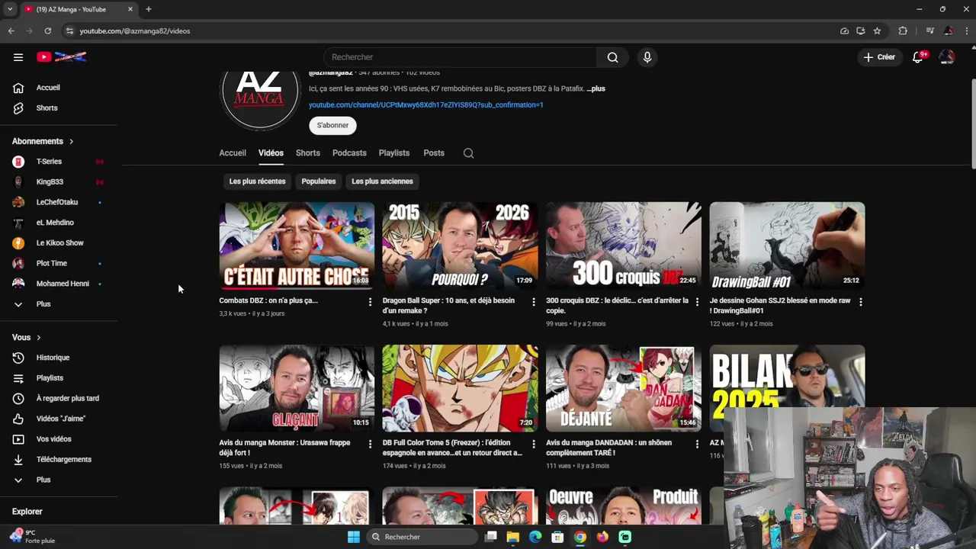This screenshot has height=549, width=976.
Task: Expand channel description with ...plus
Action: [x=596, y=88]
